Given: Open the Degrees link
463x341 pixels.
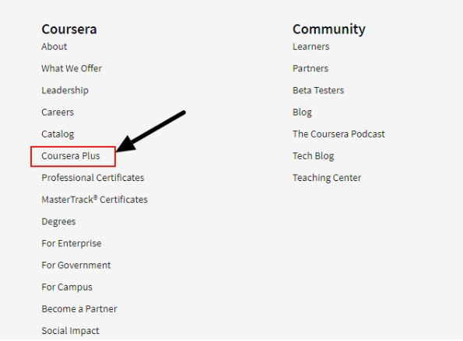Looking at the screenshot, I should point(58,221).
